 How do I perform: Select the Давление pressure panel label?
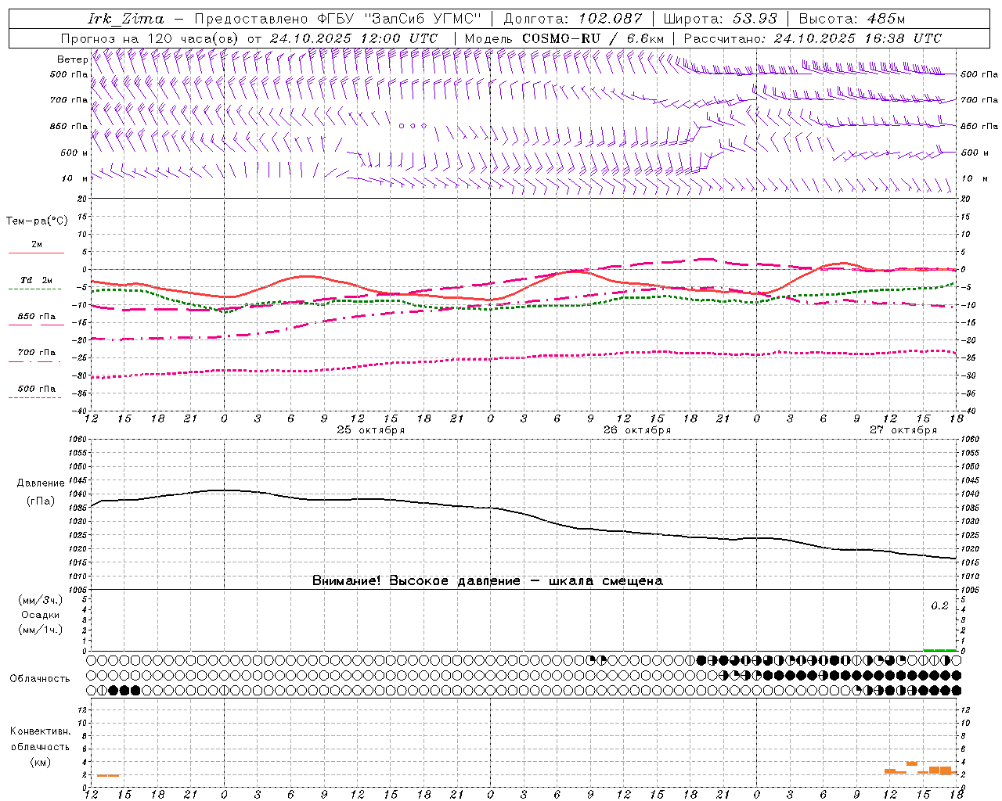(x=41, y=483)
